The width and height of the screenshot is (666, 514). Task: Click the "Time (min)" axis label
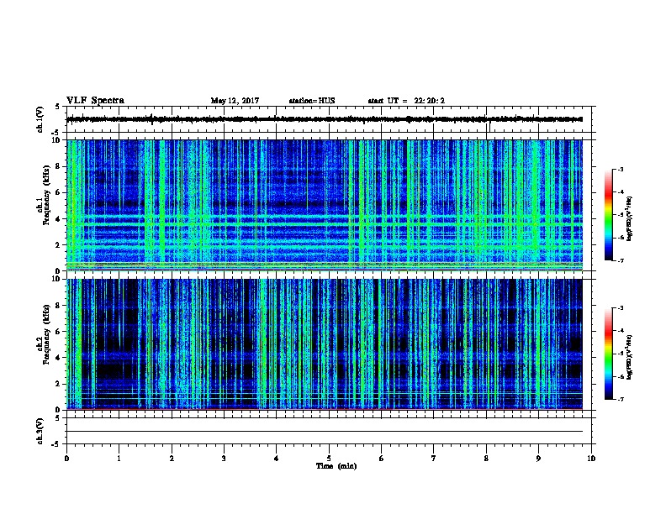pyautogui.click(x=336, y=466)
